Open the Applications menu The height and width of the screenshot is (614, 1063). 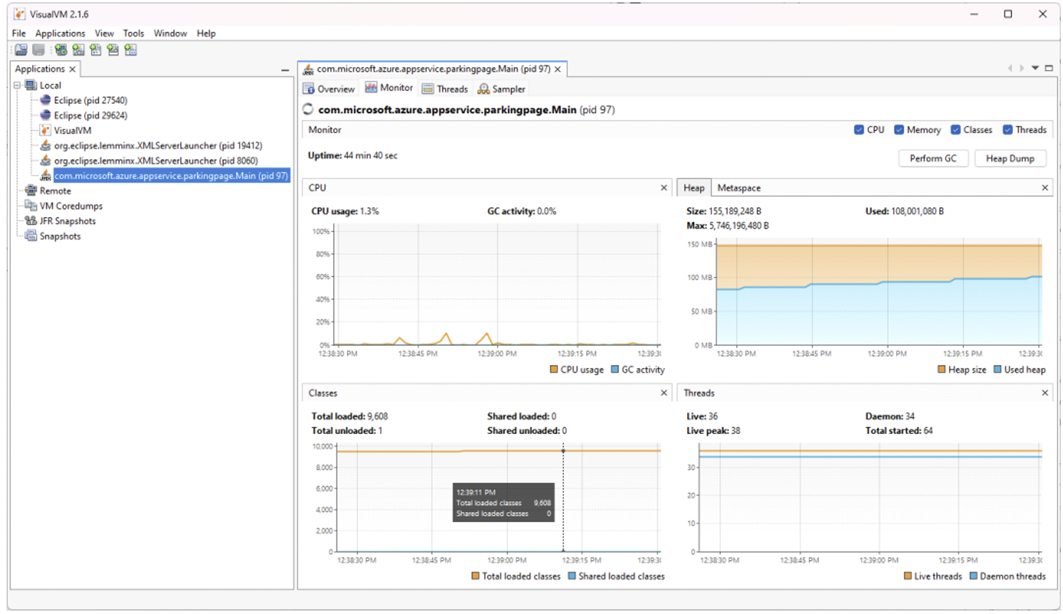click(x=60, y=33)
